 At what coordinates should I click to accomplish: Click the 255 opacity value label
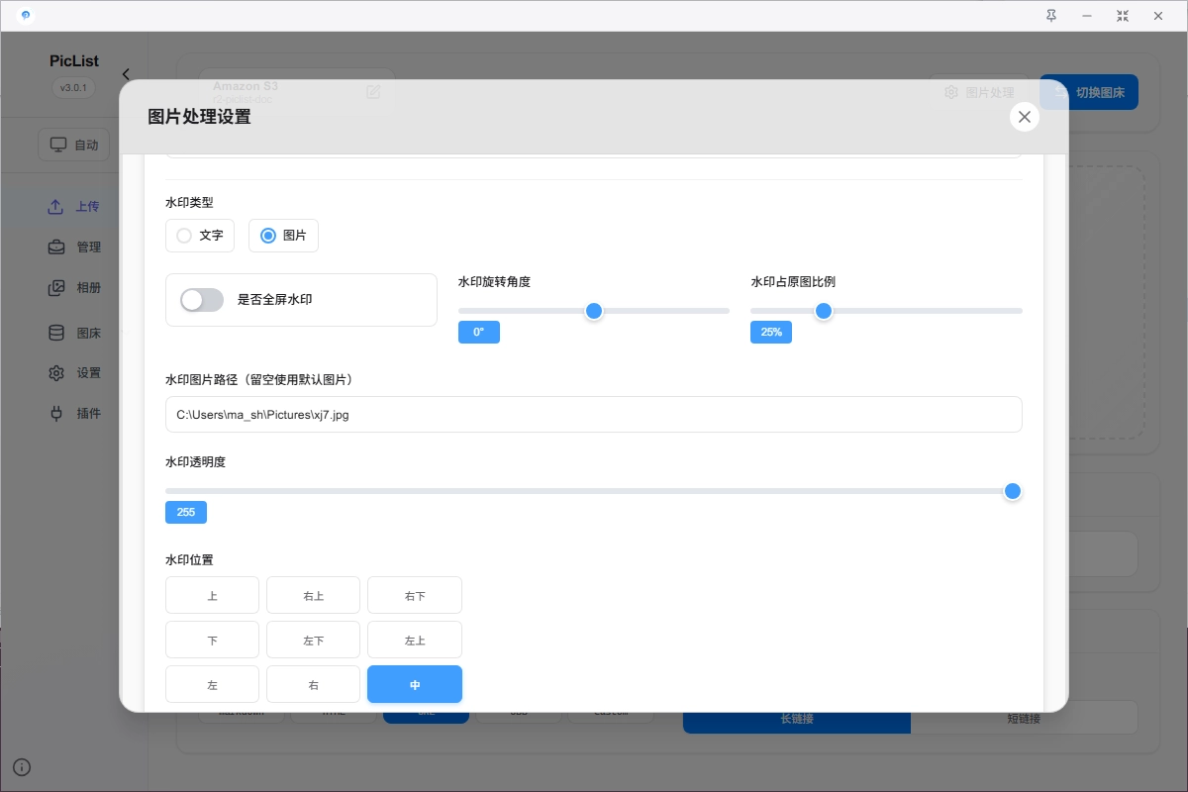click(x=186, y=513)
